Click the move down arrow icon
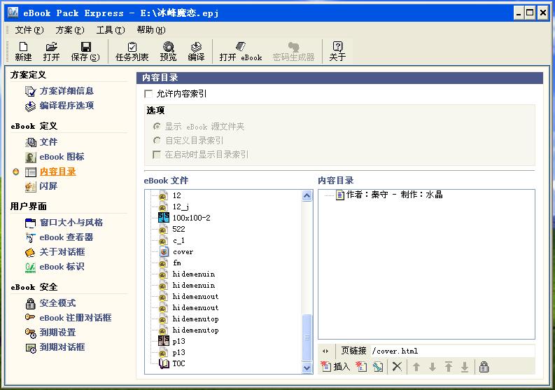 click(x=433, y=367)
